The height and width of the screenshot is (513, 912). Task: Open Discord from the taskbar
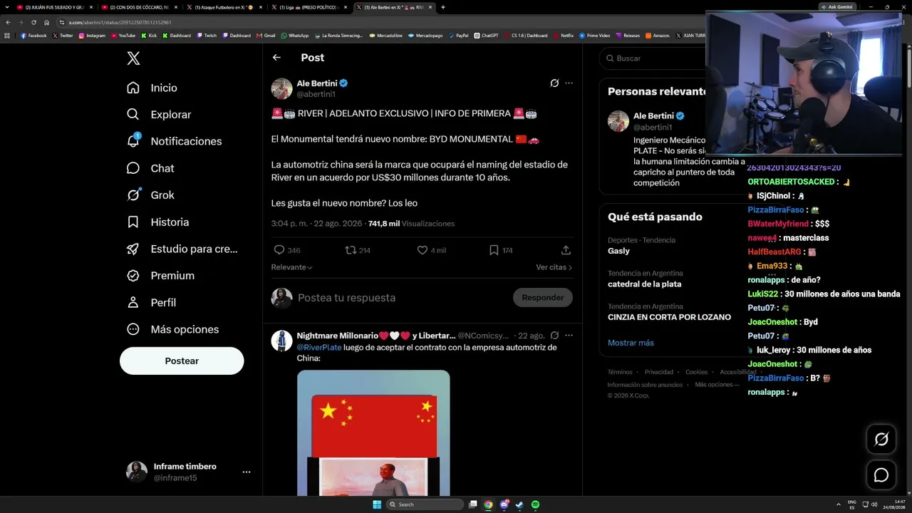[504, 504]
